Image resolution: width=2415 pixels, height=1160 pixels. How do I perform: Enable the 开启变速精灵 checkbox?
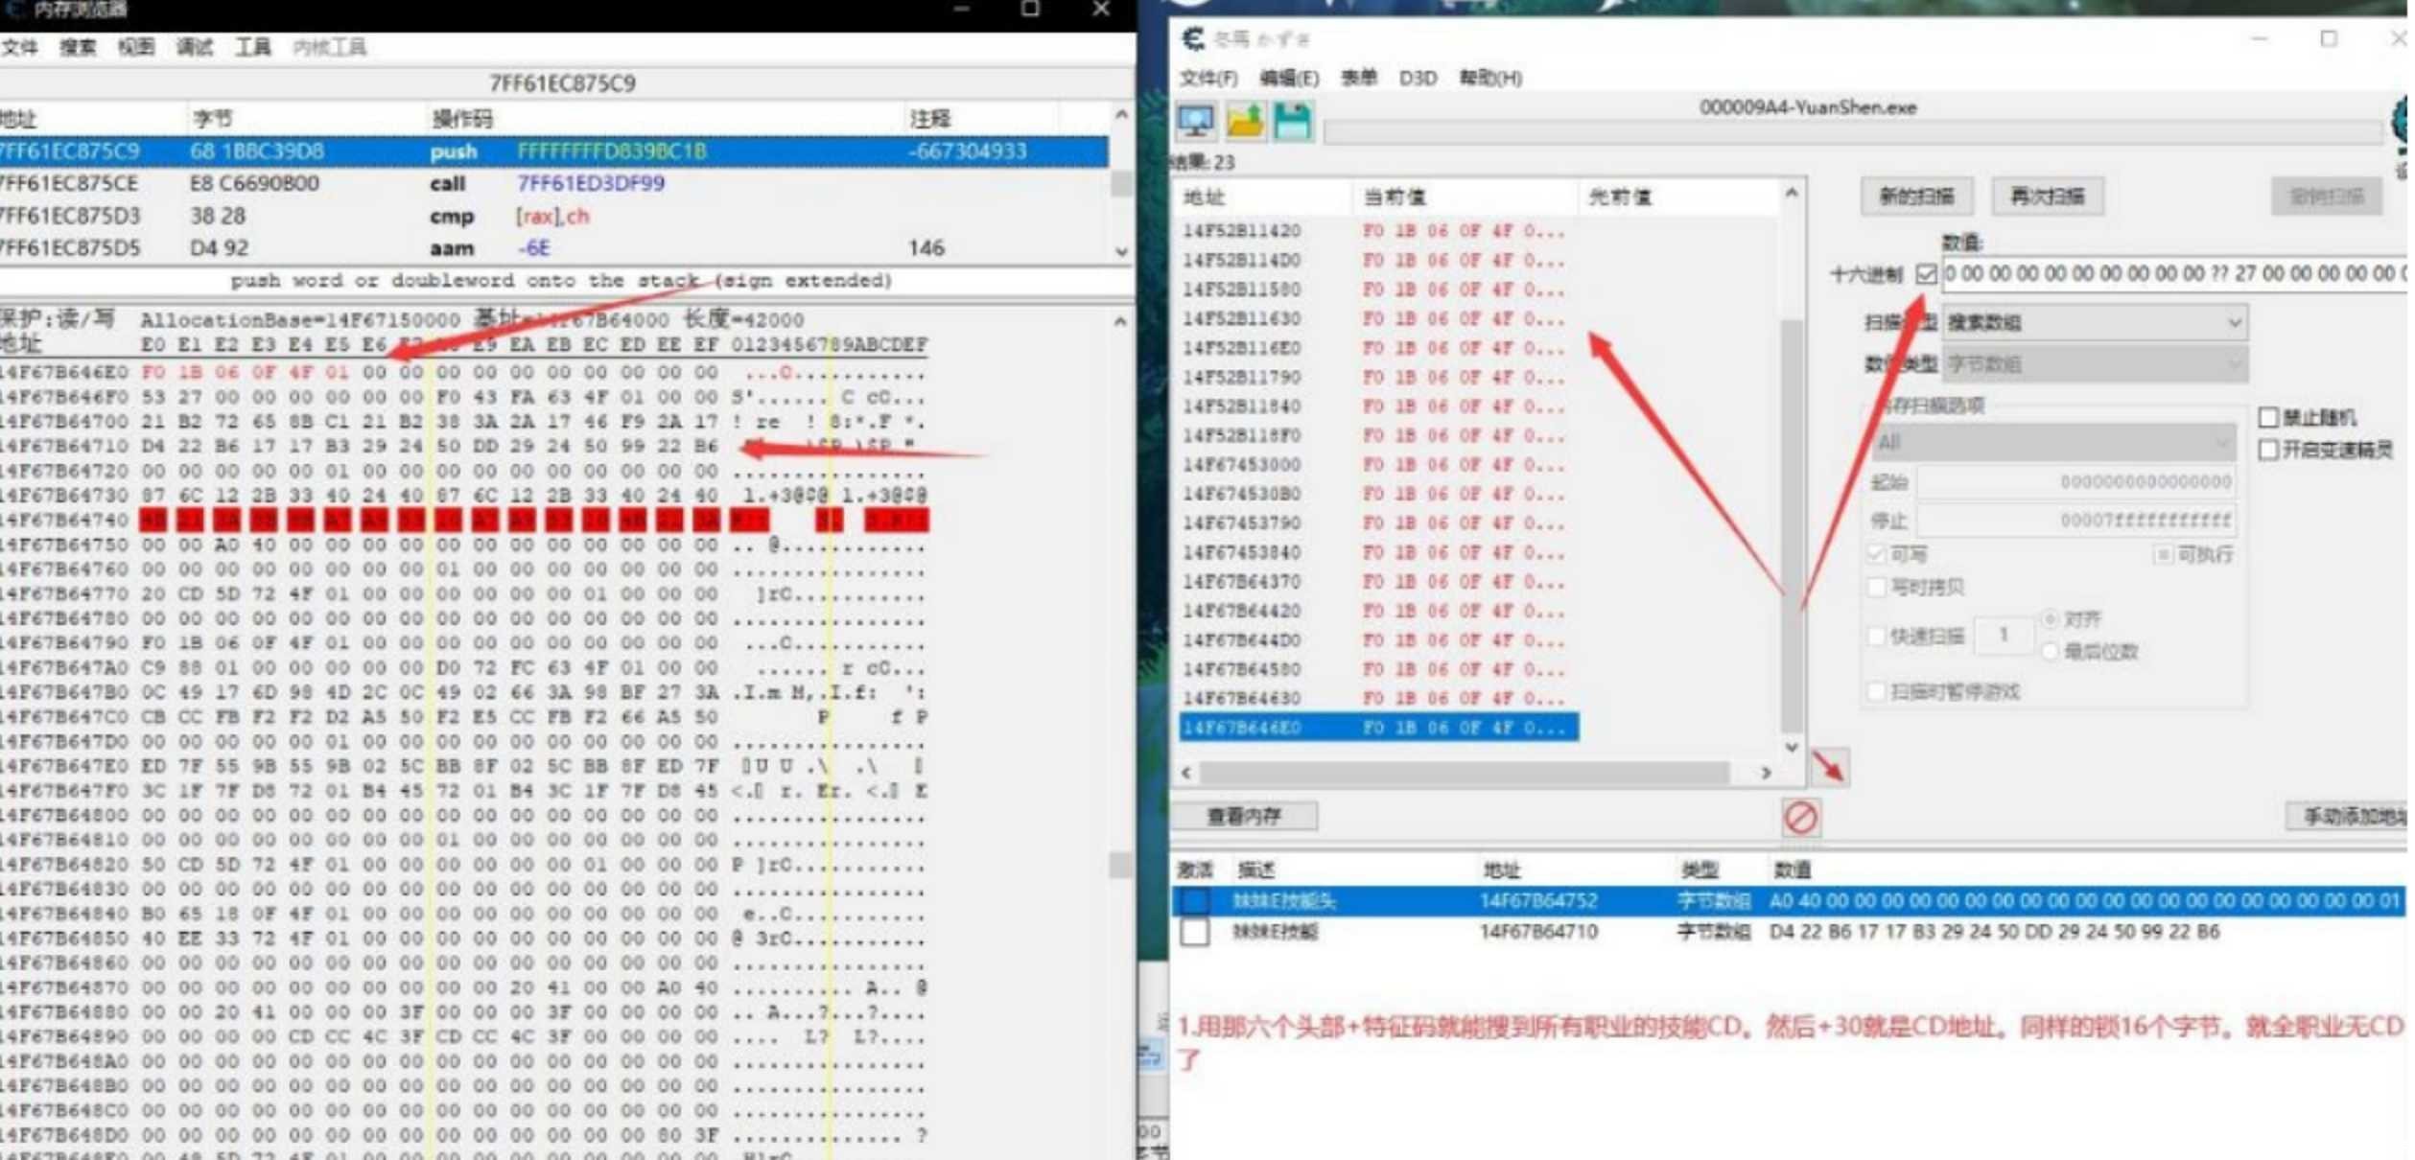click(x=2268, y=450)
